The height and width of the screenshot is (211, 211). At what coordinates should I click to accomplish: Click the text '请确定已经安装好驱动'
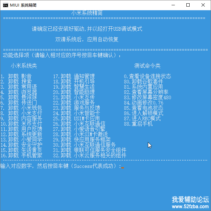click(x=58, y=29)
